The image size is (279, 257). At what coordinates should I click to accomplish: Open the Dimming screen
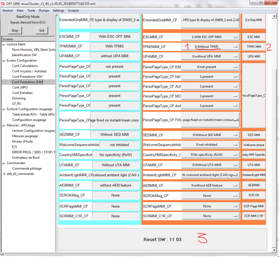[19, 98]
